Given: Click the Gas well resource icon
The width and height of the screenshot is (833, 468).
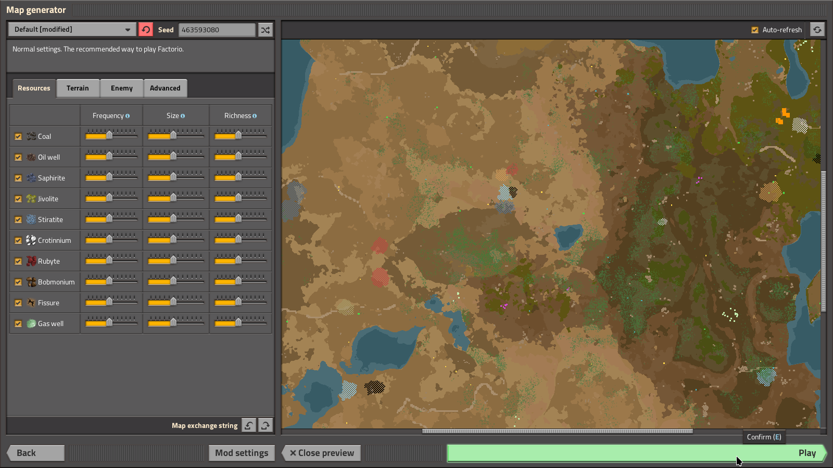Looking at the screenshot, I should (x=30, y=323).
